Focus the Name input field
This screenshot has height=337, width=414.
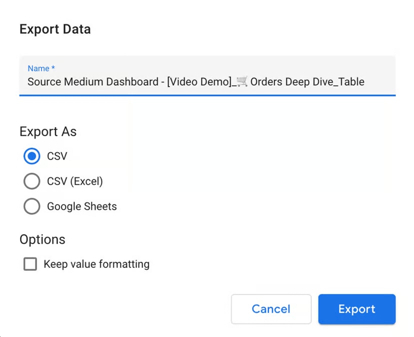click(207, 76)
